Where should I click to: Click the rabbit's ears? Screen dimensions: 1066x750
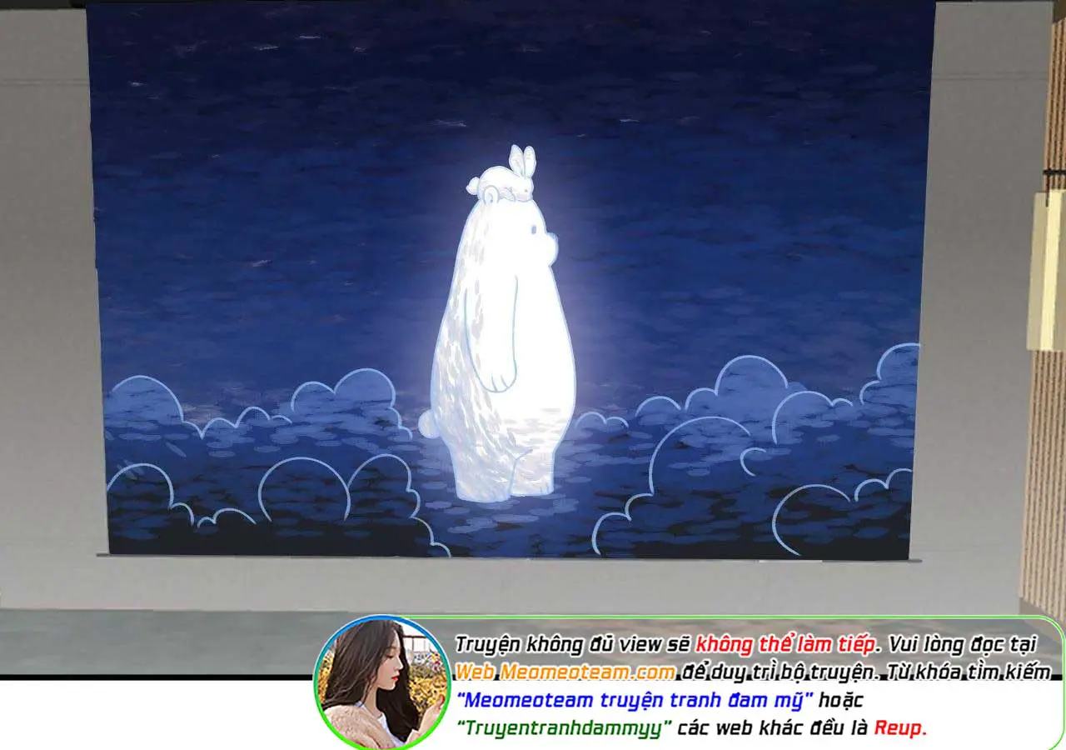(522, 158)
